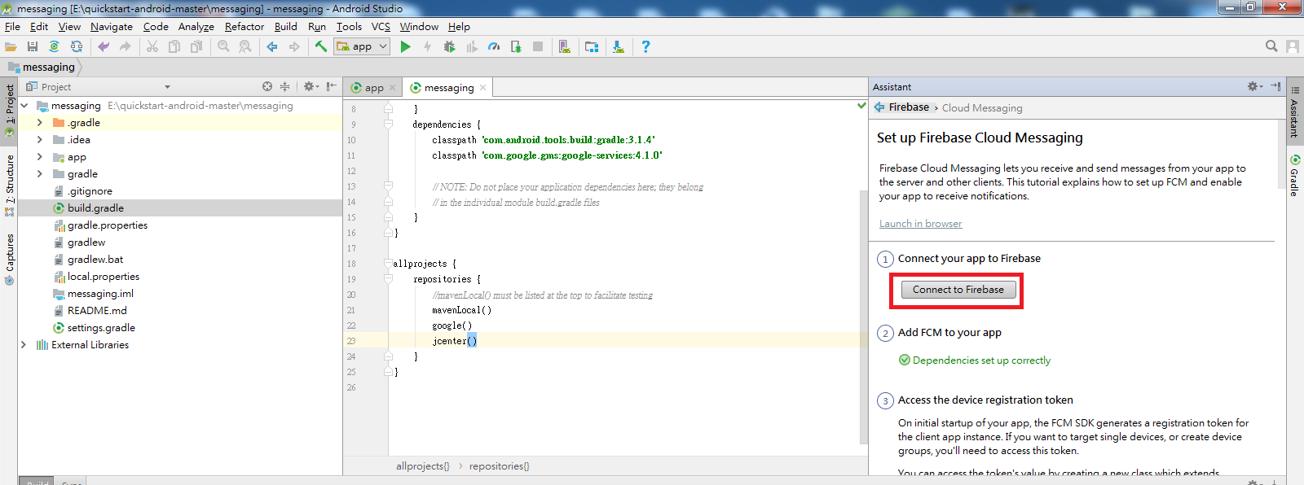Image resolution: width=1304 pixels, height=485 pixels.
Task: Click the Help question mark icon
Action: click(x=645, y=47)
